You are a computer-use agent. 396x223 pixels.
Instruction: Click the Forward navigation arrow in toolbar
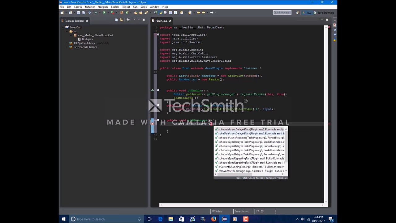tap(212, 13)
